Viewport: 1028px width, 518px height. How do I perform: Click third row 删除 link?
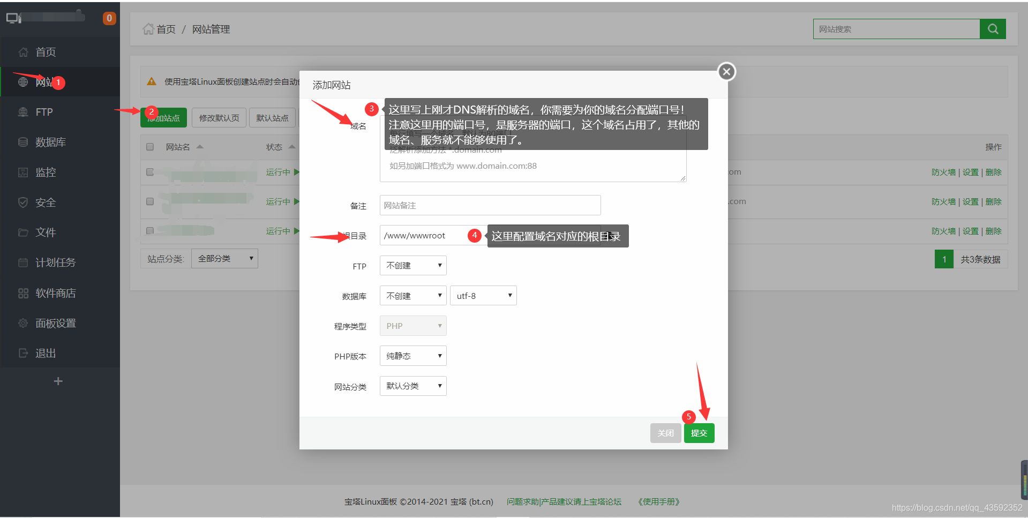click(x=994, y=231)
